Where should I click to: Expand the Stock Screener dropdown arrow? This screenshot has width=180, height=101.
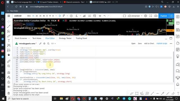click(x=29, y=38)
